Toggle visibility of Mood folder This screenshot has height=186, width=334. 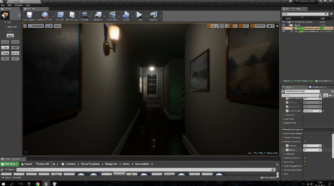(x=284, y=25)
